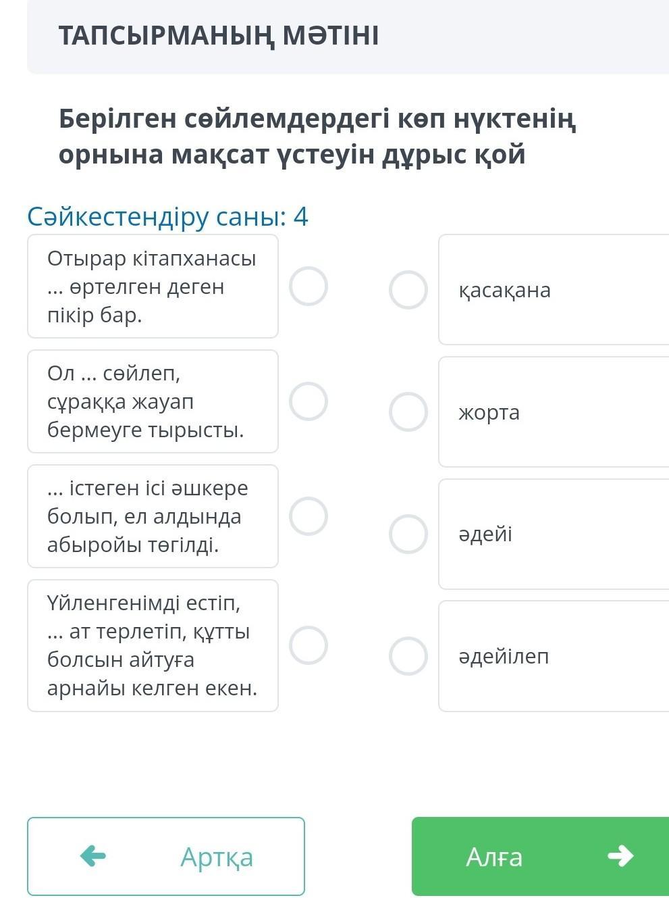
Task: Click the 'қасақана' answer card
Action: (554, 290)
